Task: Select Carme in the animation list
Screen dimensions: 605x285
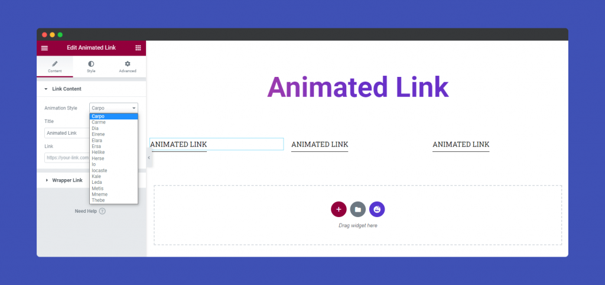Action: [x=113, y=122]
